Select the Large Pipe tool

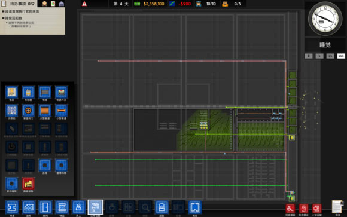point(45,111)
